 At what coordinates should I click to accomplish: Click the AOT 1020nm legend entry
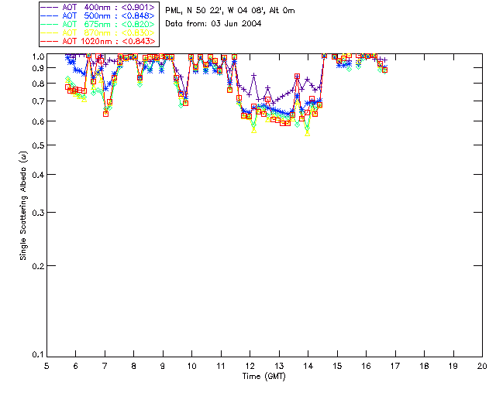coord(98,41)
